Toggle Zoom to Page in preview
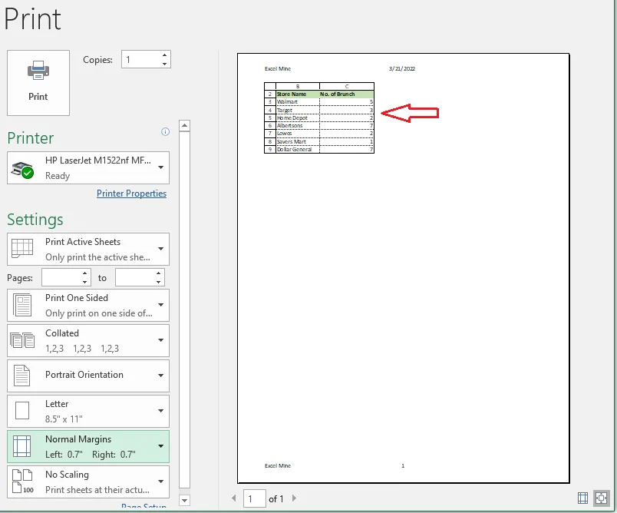The width and height of the screenshot is (617, 513). (x=601, y=498)
